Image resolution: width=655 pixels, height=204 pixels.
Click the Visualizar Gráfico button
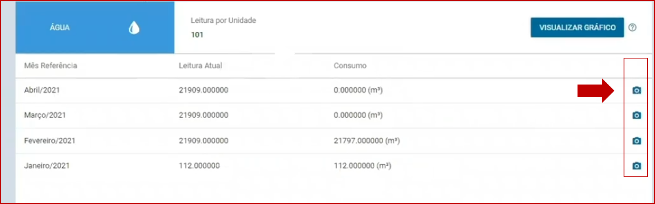[x=577, y=27]
